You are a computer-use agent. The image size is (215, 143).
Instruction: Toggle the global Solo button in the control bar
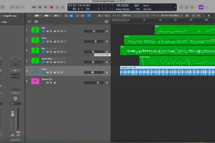click(192, 7)
